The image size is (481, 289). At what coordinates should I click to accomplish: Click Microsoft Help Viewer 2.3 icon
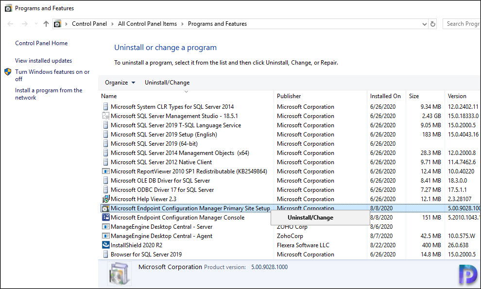[x=105, y=199]
